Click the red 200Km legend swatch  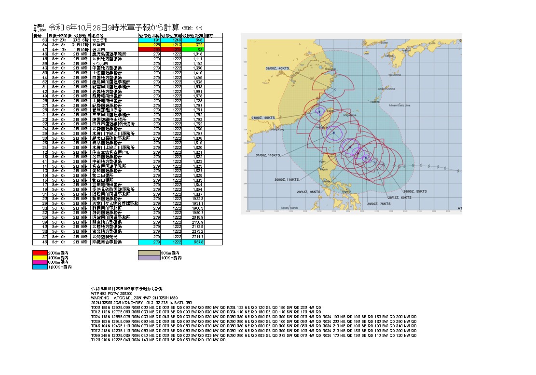tap(40, 253)
